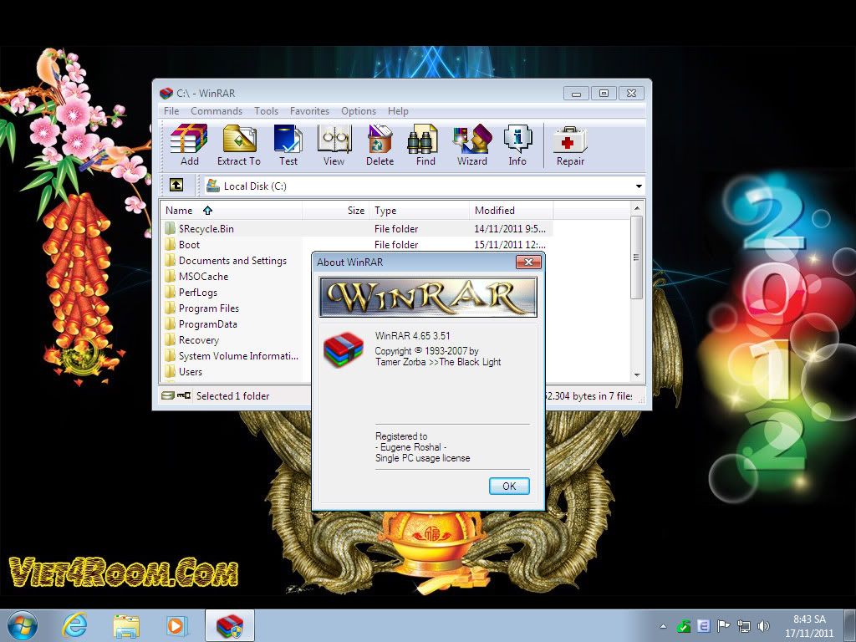Click the network tray icon
Image resolution: width=856 pixels, height=642 pixels.
(x=743, y=626)
